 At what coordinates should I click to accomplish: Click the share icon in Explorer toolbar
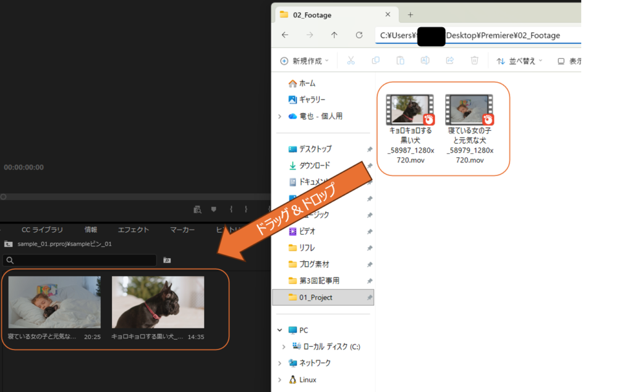coord(449,60)
